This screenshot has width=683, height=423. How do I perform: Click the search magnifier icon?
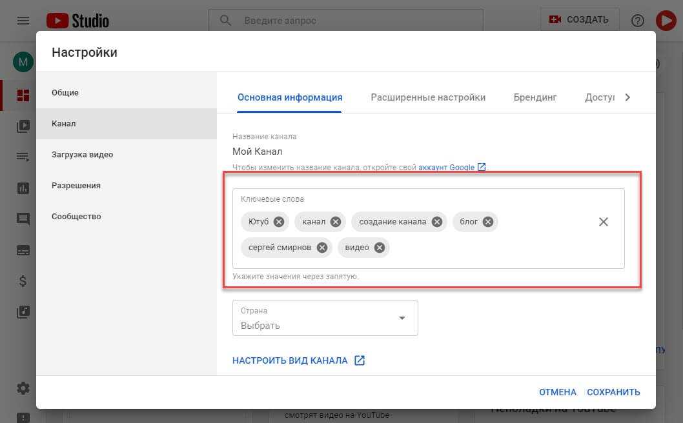[225, 20]
